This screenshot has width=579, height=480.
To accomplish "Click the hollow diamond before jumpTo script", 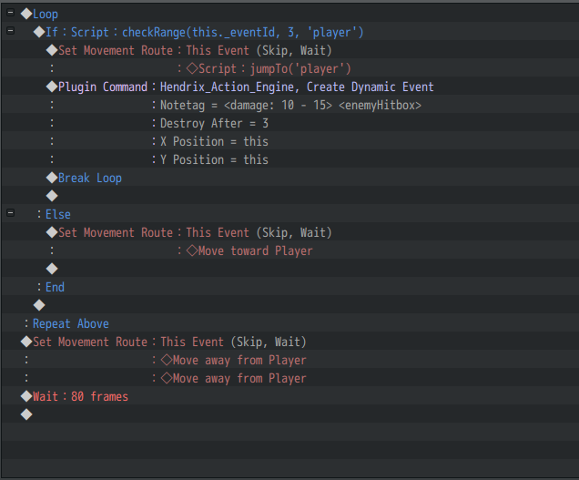I will point(192,68).
